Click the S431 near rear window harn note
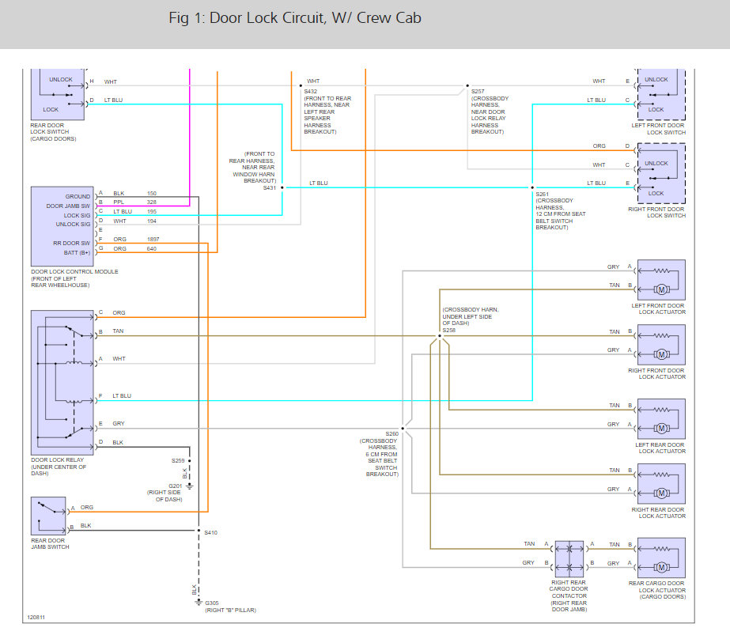Viewport: 730px width, 639px height. [252, 171]
